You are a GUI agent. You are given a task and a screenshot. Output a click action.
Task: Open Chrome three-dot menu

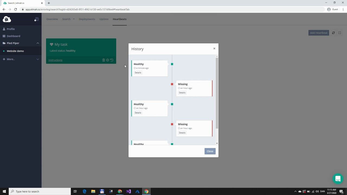point(343,9)
